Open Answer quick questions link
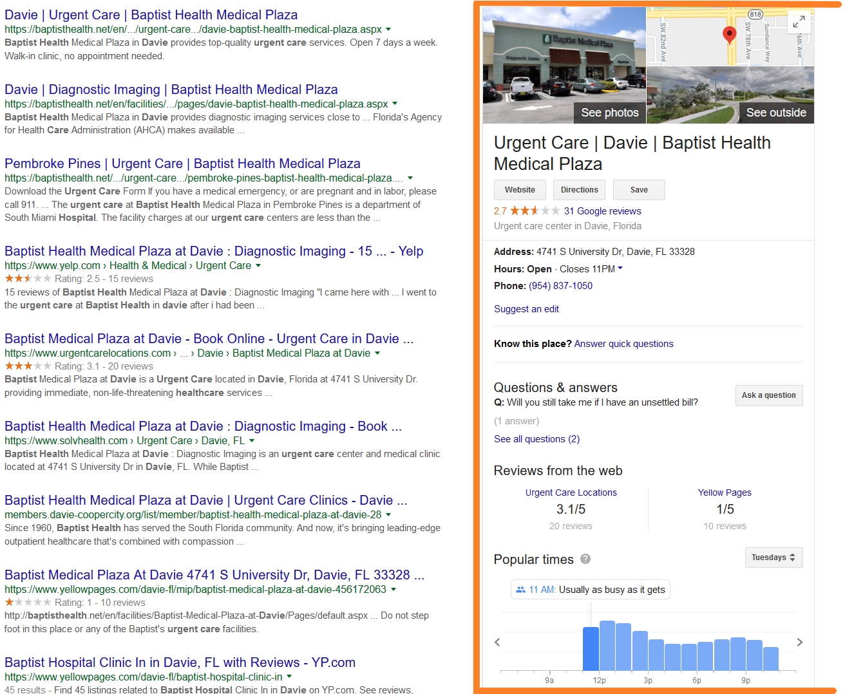 click(623, 344)
